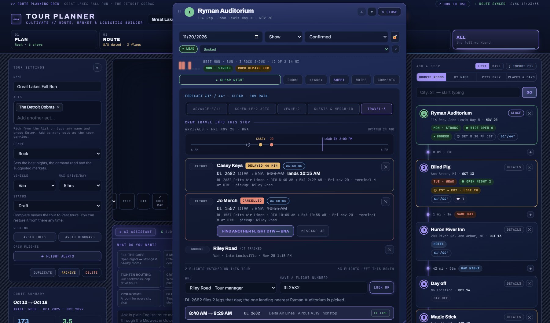The height and width of the screenshot is (323, 550).
Task: Switch to the Travel tab
Action: click(376, 109)
